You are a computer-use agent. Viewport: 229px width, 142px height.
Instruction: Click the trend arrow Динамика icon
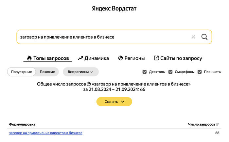tap(80, 58)
